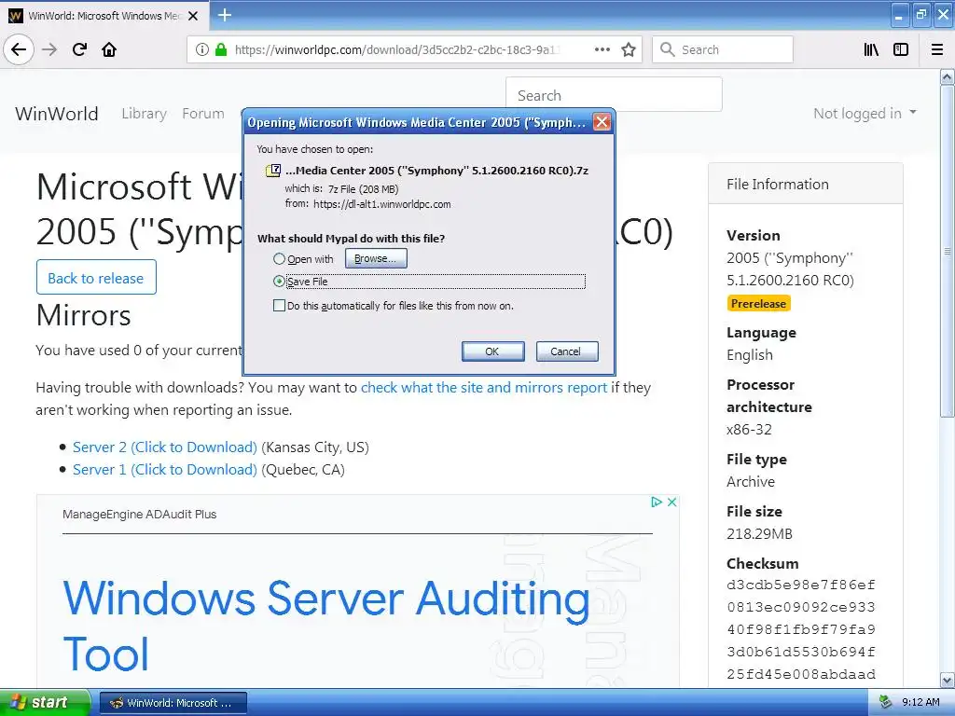Select the WinWorld taskbar window button
The width and height of the screenshot is (955, 716).
(173, 703)
